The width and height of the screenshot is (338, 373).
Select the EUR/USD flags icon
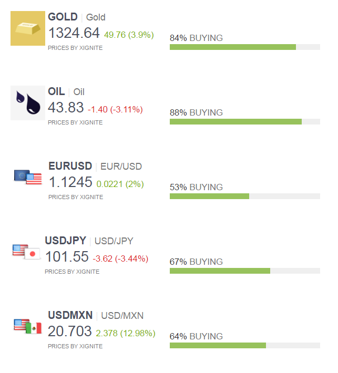(28, 177)
